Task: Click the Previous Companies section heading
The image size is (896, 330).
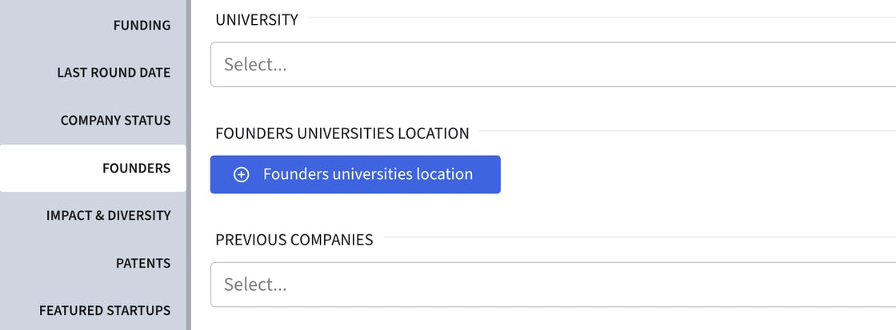Action: coord(294,240)
